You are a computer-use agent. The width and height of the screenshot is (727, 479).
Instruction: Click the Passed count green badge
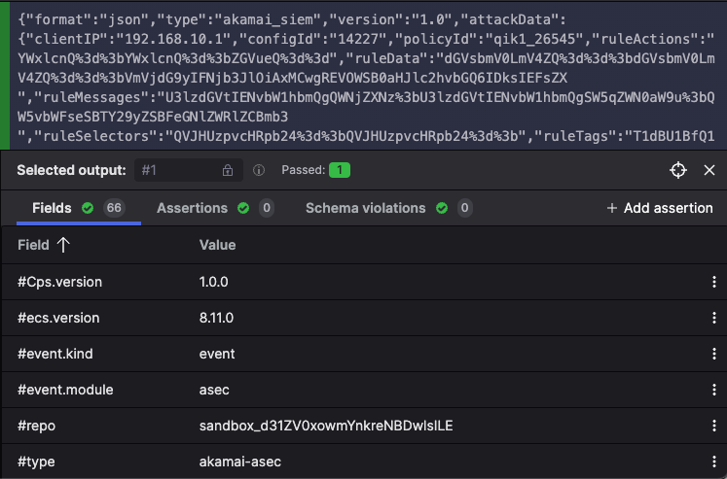point(339,170)
